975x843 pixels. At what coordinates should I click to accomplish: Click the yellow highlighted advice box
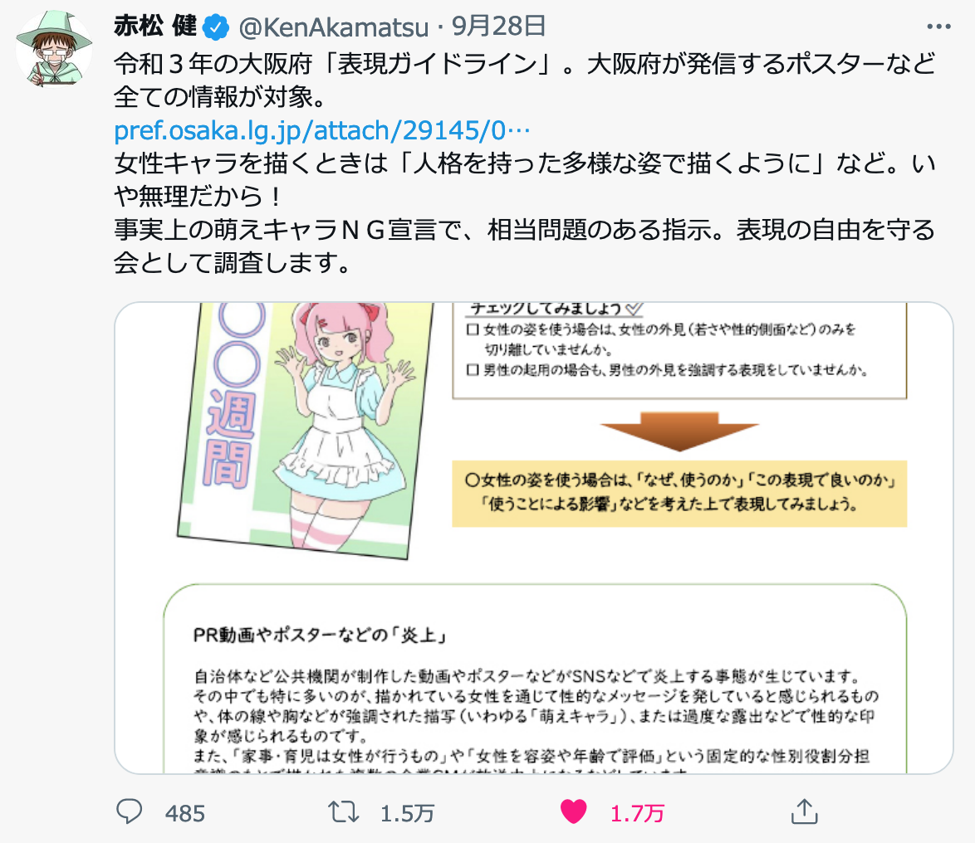pyautogui.click(x=679, y=493)
